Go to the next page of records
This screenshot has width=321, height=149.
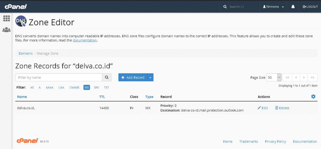pos(304,77)
